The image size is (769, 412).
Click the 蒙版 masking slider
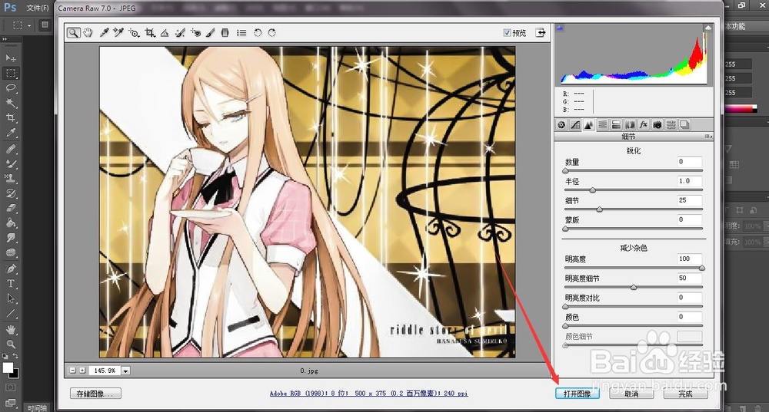pos(634,229)
